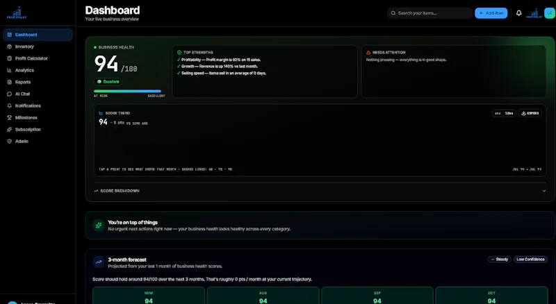Click the health score At Risk–Excellent bar
This screenshot has height=304, width=556.
(x=127, y=92)
